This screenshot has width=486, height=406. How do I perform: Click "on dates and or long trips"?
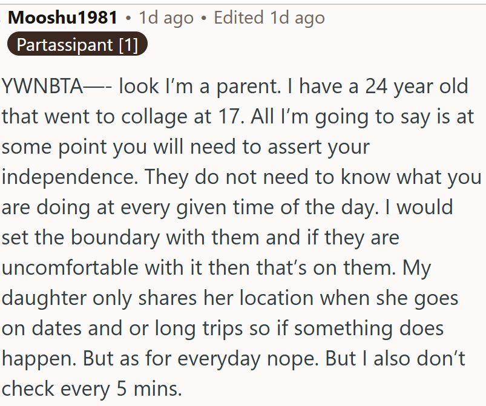[122, 329]
